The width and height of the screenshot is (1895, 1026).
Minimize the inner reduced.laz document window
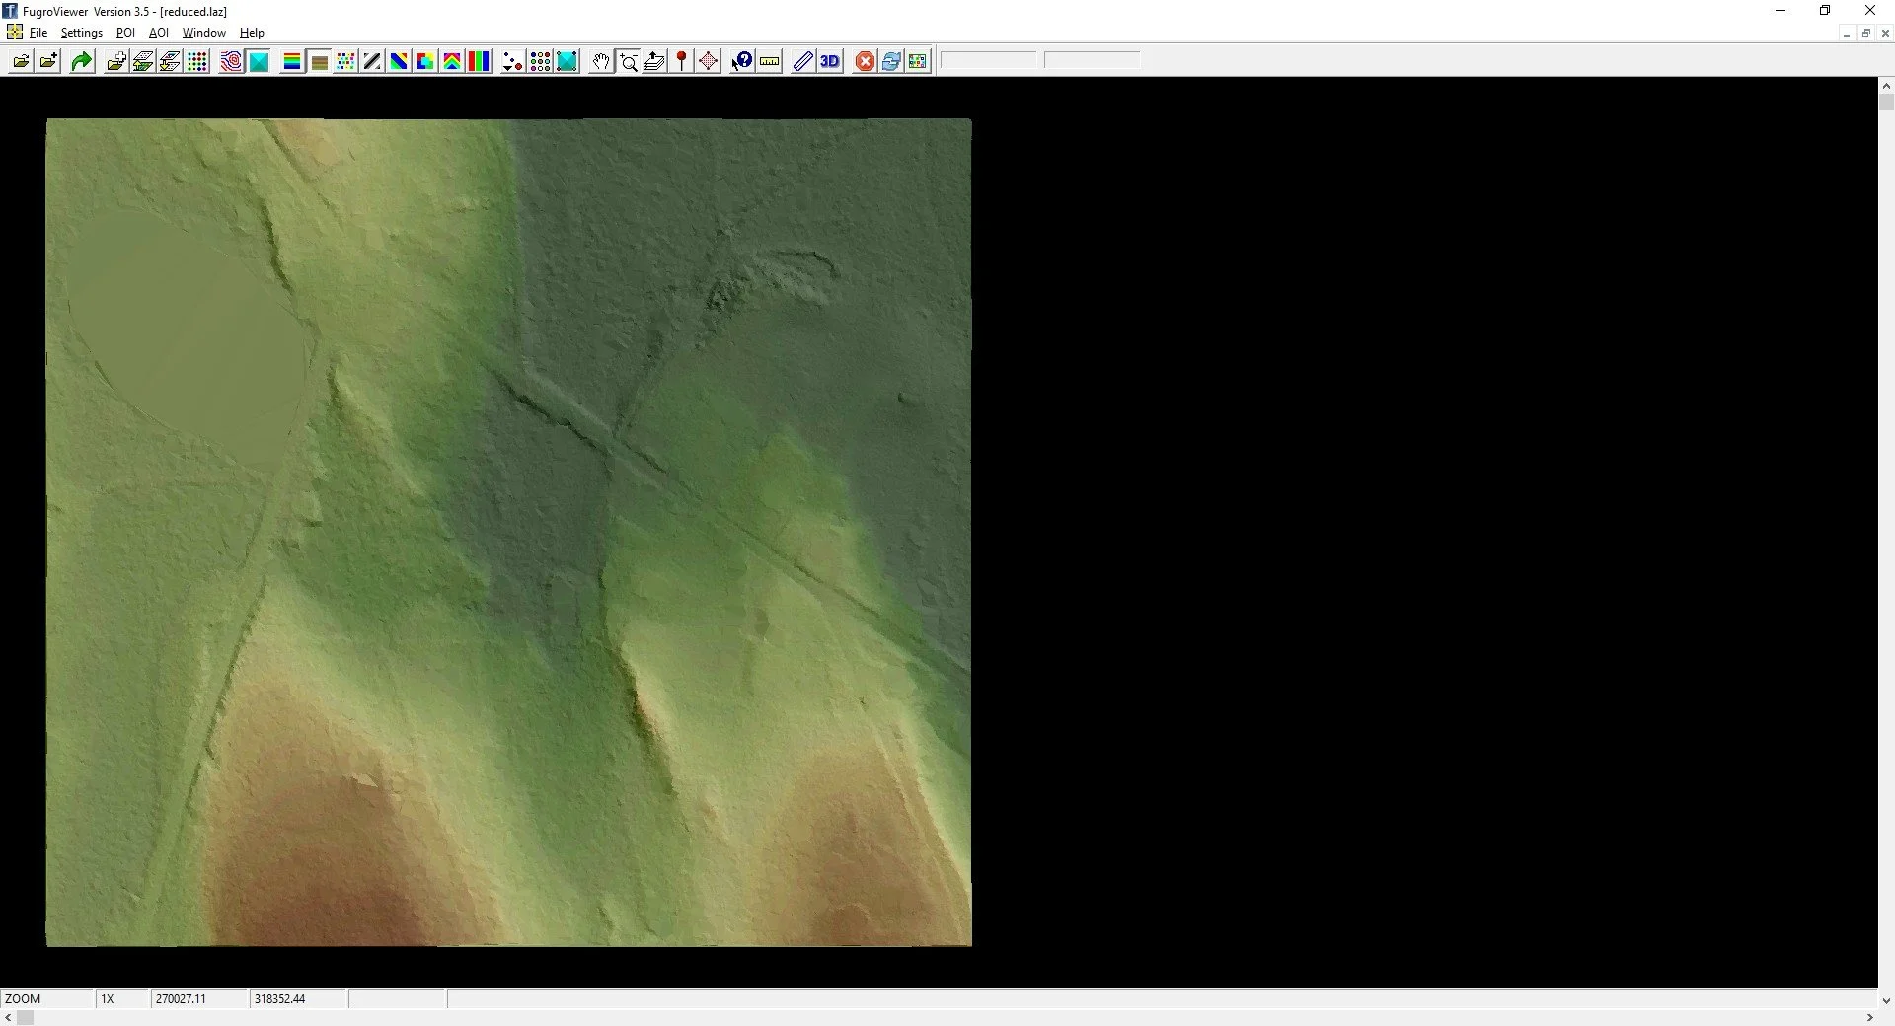[1847, 33]
